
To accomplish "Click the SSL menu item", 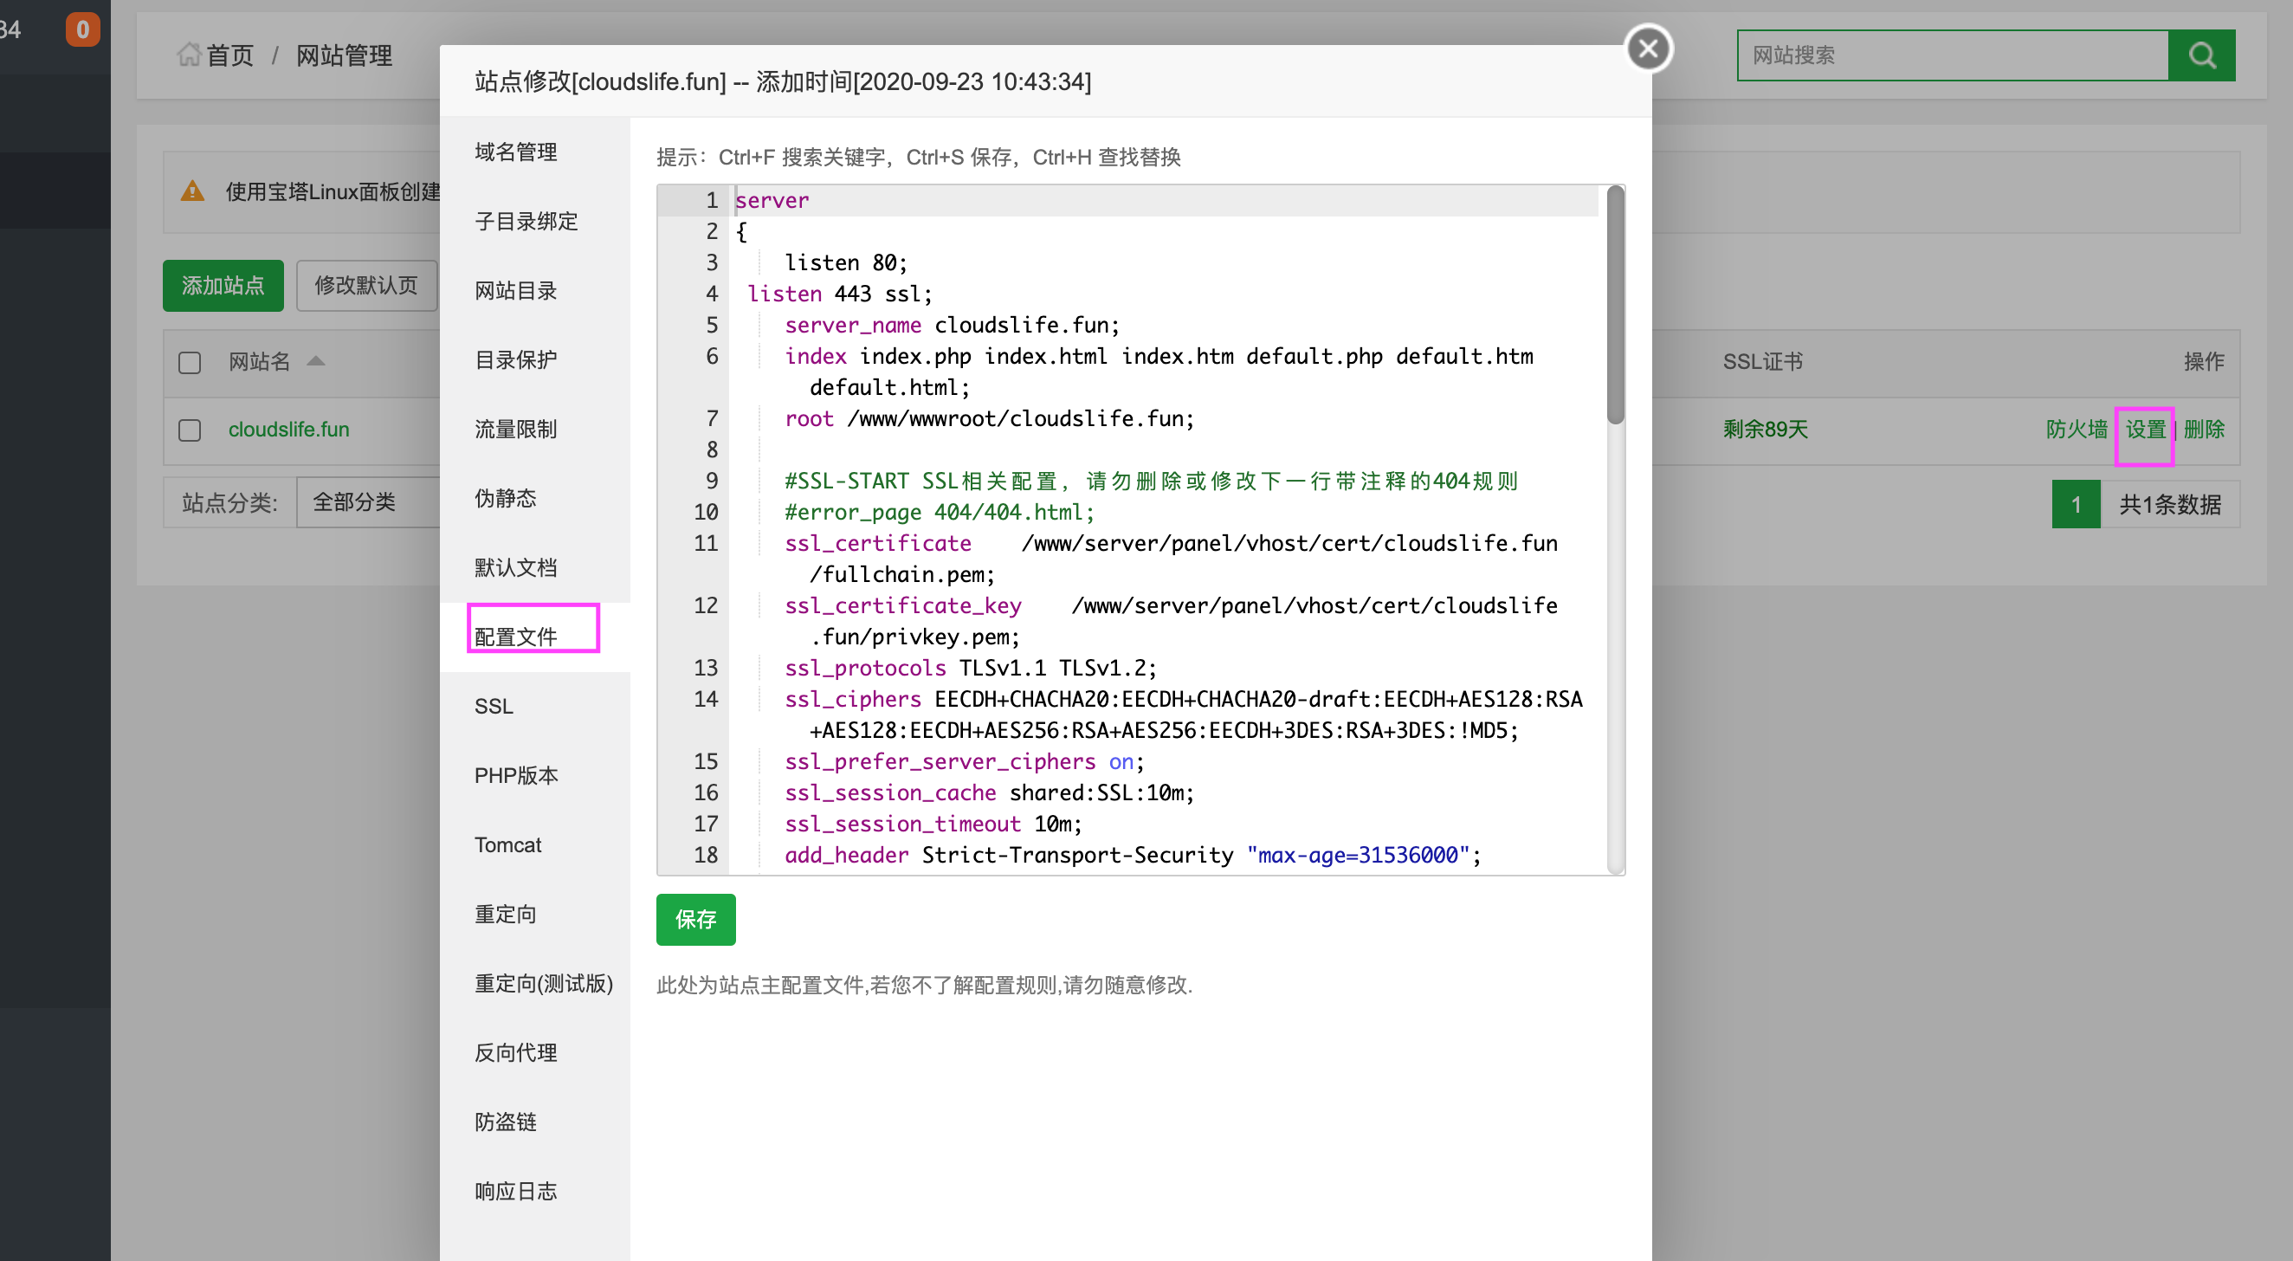I will (x=494, y=705).
